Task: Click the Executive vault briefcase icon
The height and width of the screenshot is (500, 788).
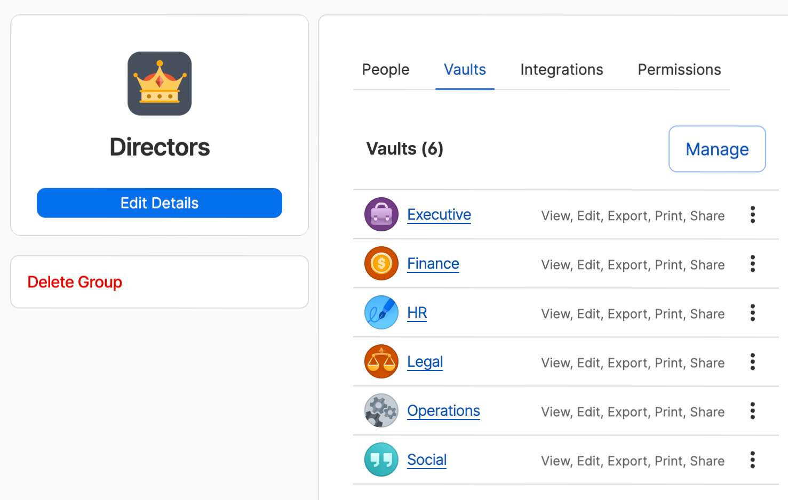Action: (381, 214)
